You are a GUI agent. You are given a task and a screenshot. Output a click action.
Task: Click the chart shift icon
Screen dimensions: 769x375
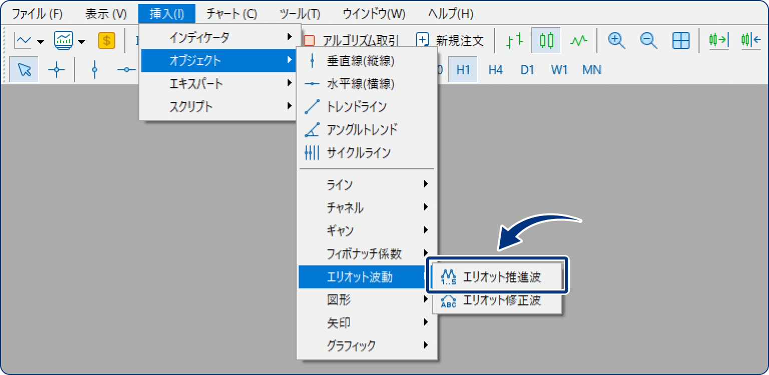pyautogui.click(x=750, y=40)
